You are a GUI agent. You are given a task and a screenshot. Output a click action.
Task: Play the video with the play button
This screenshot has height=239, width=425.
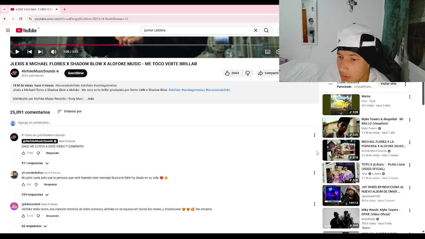pos(17,52)
